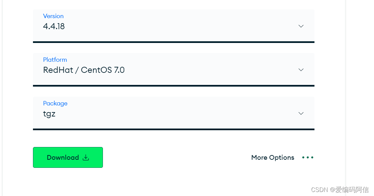Select the 4.4.18 version value text
Image resolution: width=374 pixels, height=196 pixels.
coord(54,26)
